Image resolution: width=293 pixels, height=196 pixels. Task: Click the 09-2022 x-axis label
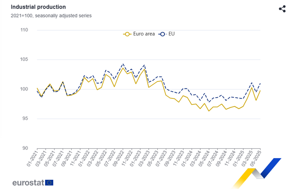click(118, 158)
